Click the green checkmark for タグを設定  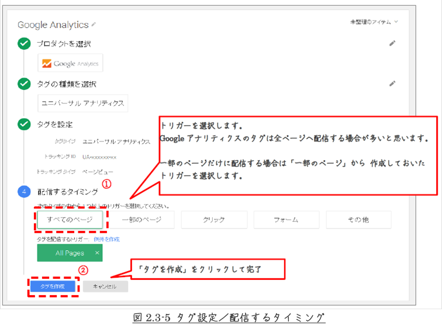pos(24,124)
